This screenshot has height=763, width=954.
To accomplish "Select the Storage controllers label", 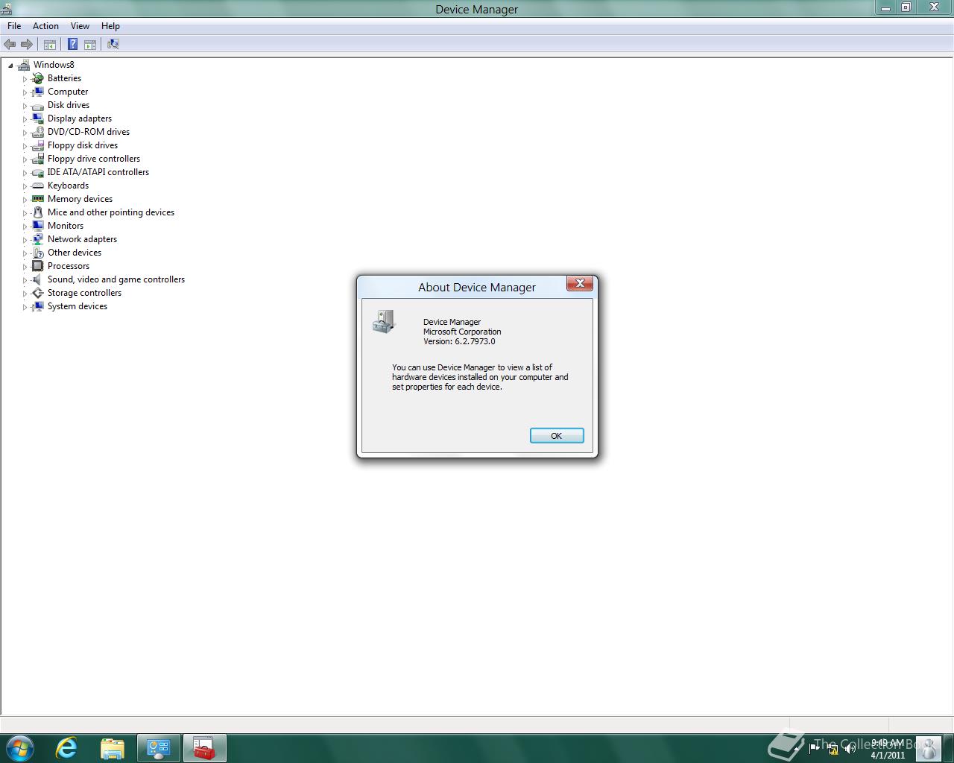I will point(84,293).
